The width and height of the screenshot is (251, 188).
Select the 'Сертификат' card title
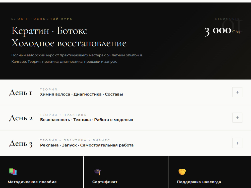click(x=105, y=182)
